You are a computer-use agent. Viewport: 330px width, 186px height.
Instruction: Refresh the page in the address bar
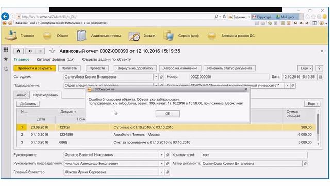click(x=224, y=17)
